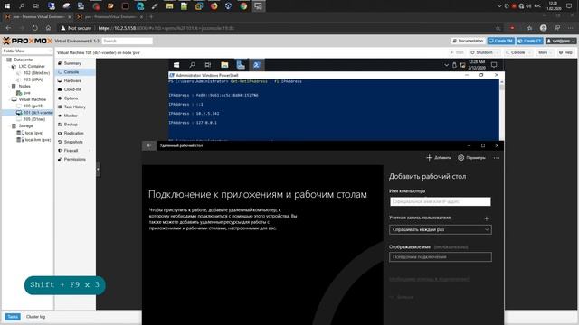Open Task View in the guest taskbar

click(208, 65)
